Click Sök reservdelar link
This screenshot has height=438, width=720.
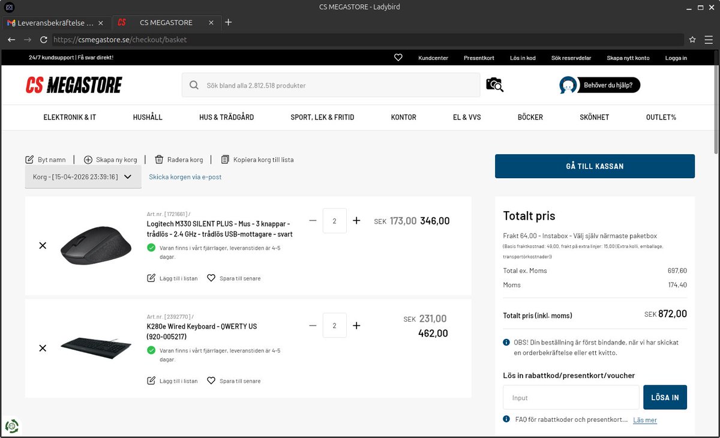tap(571, 58)
